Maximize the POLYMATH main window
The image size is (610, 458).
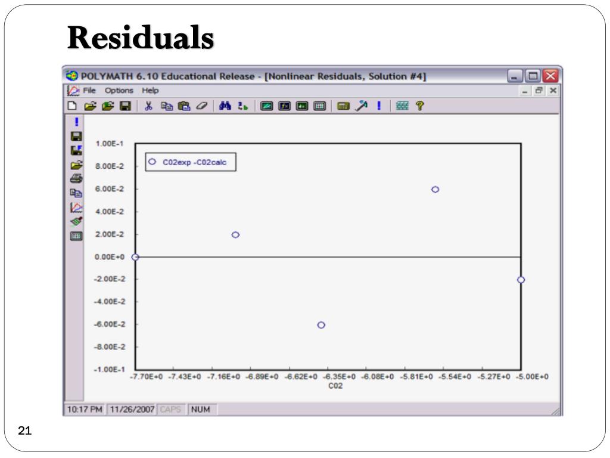[533, 76]
